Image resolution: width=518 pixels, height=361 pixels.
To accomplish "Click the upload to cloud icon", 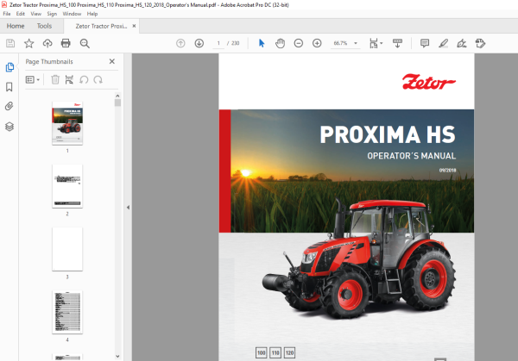I will 47,43.
